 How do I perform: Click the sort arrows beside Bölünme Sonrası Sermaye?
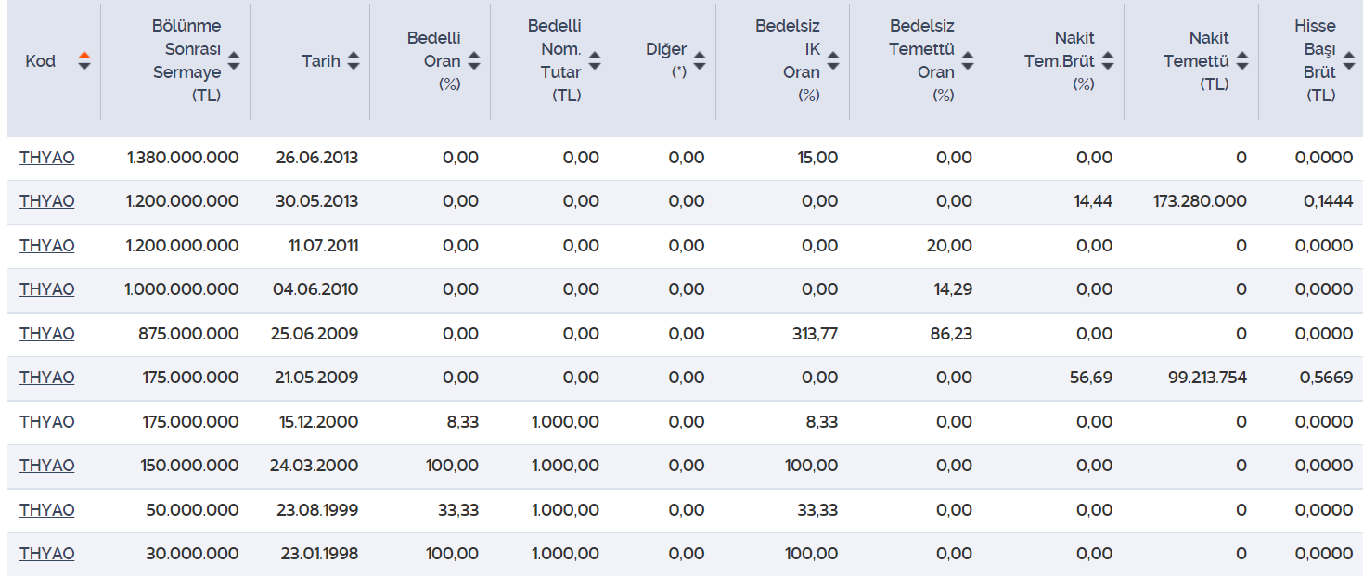pyautogui.click(x=234, y=61)
